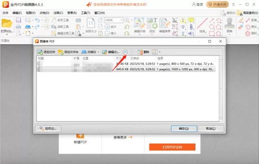Click the speaker sound annotation icon

[191, 34]
